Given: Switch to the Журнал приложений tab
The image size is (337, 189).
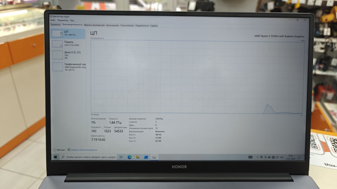Looking at the screenshot, I should click(x=94, y=25).
